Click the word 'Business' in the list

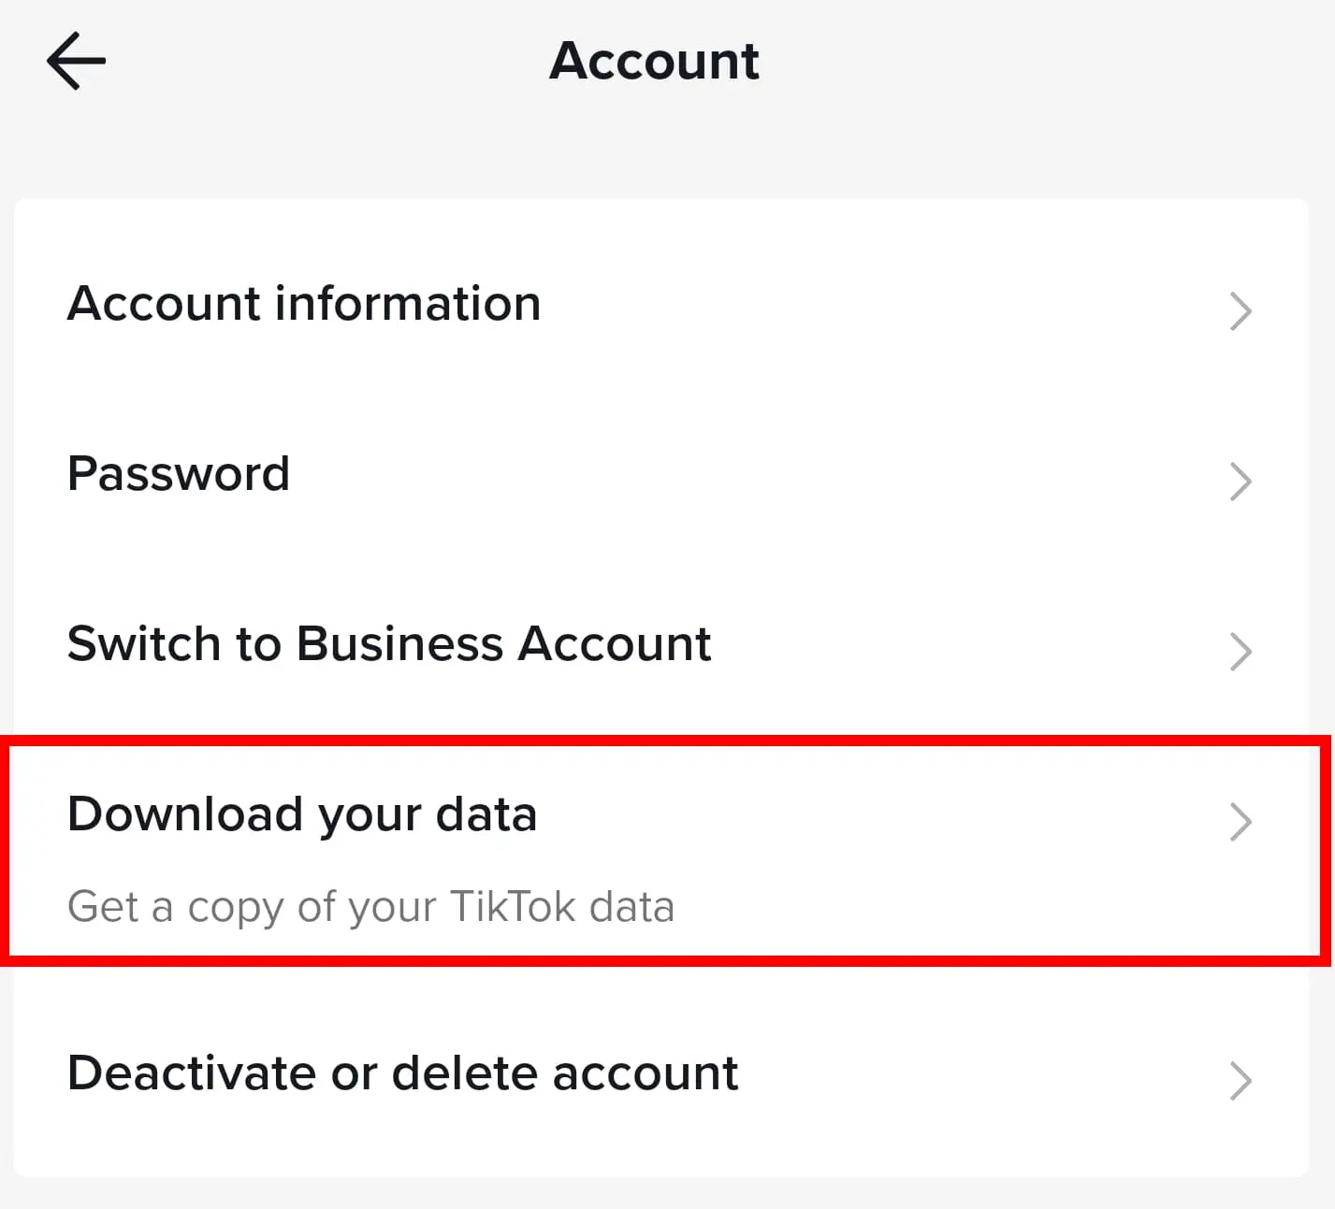400,644
